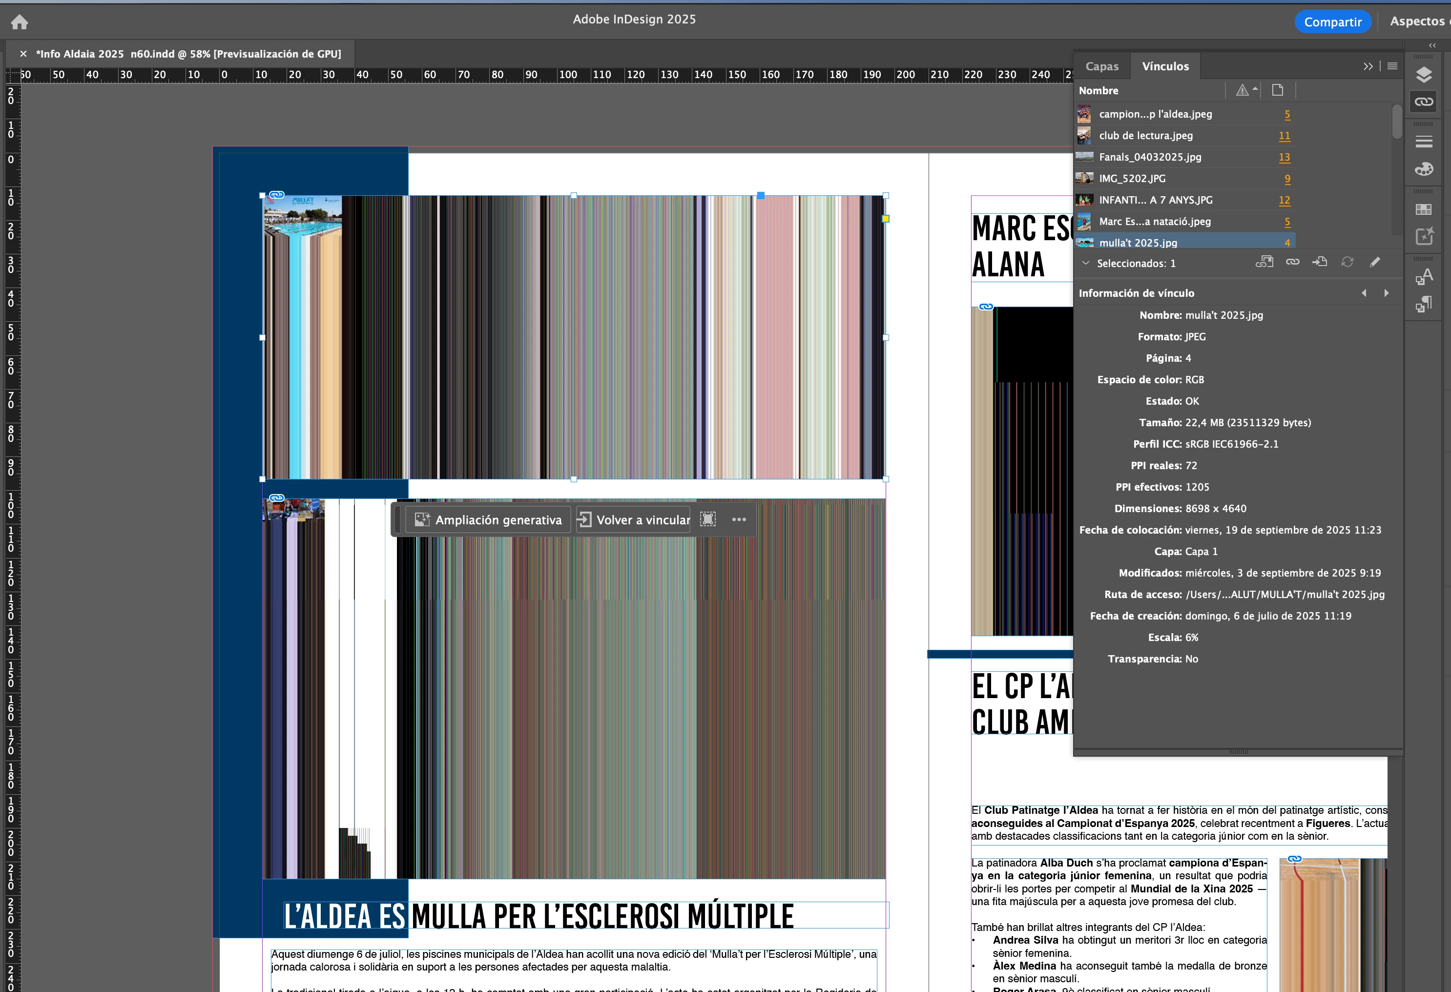Click the Edit Original pencil icon

(x=1374, y=262)
